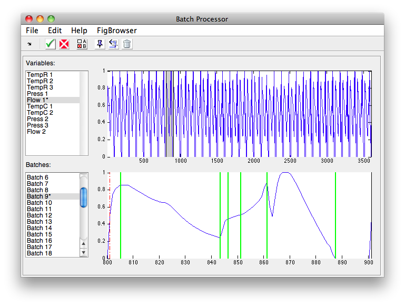The height and width of the screenshot is (306, 405).
Task: Select Flow 2 variable
Action: tap(36, 132)
